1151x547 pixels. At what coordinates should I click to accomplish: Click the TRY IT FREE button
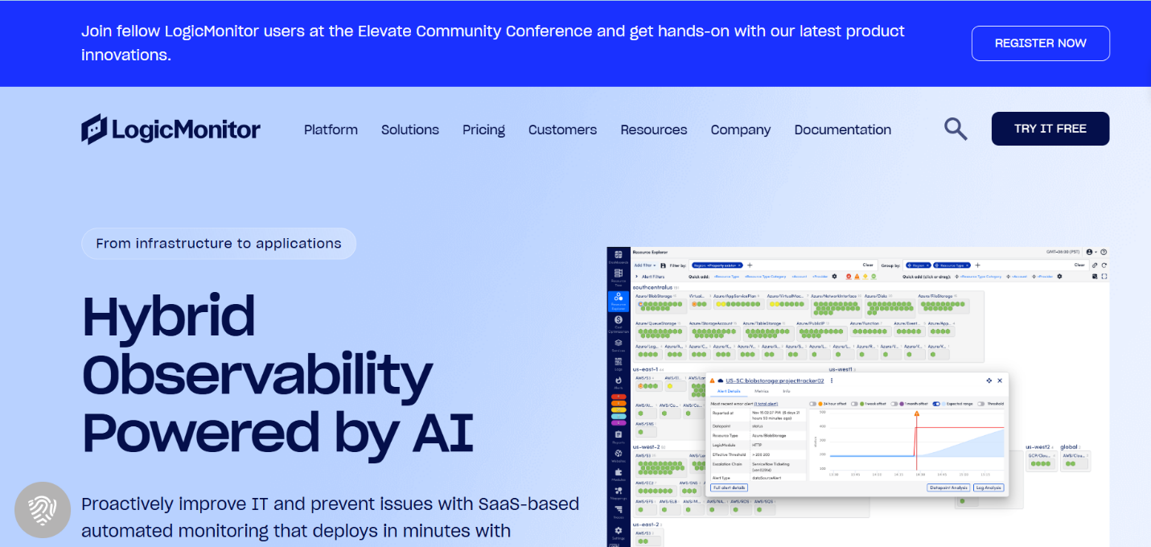click(1050, 129)
